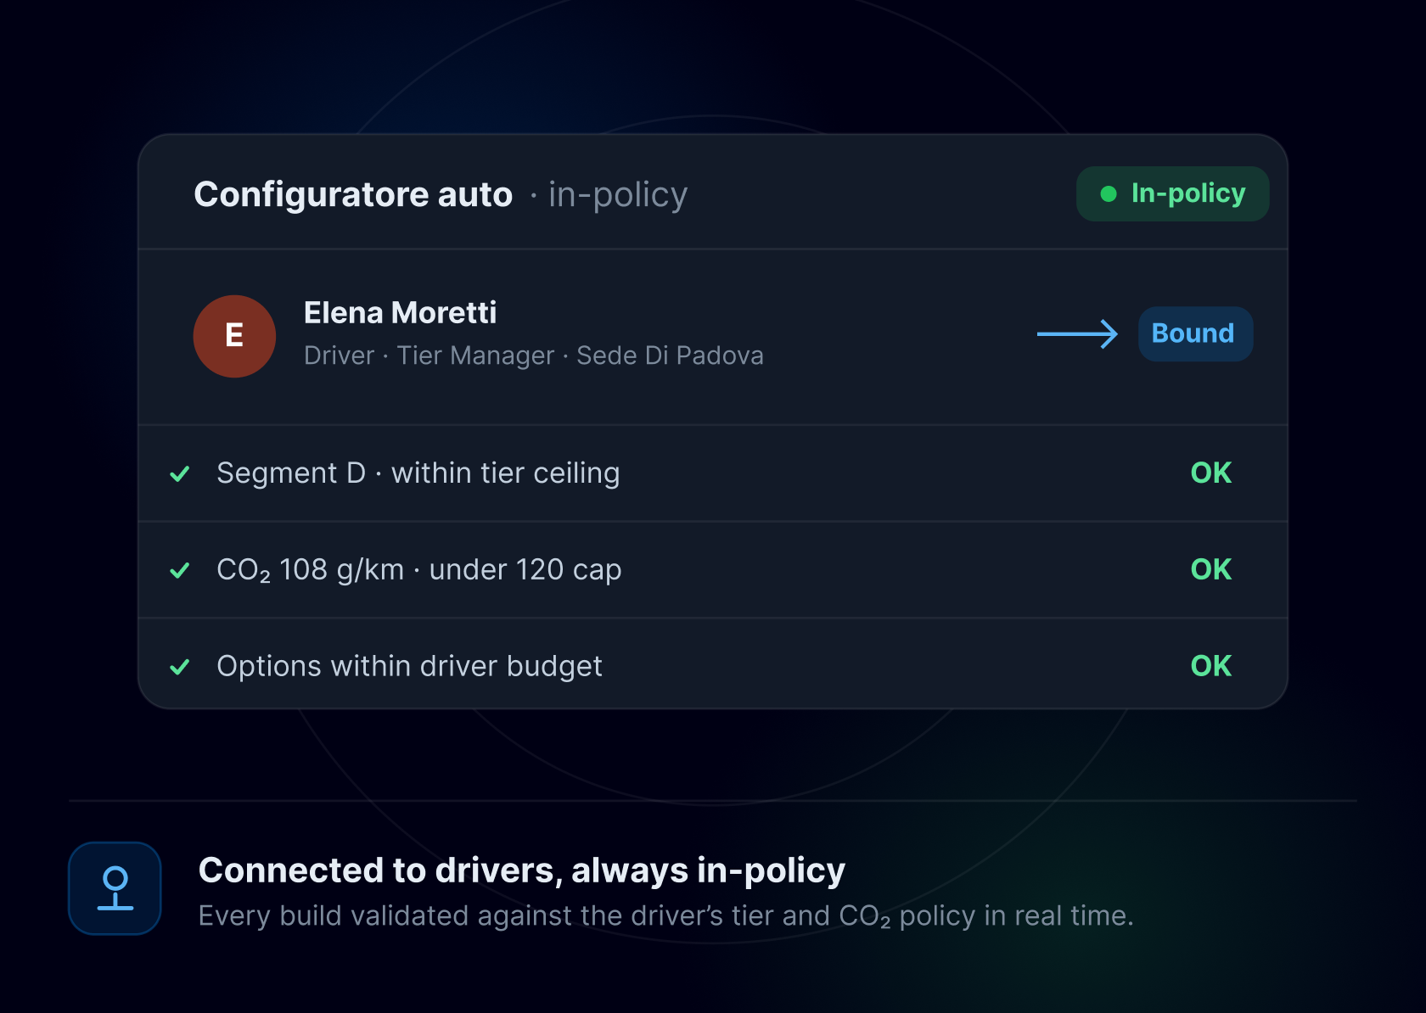Select the Bound badge
This screenshot has height=1013, width=1426.
point(1195,334)
